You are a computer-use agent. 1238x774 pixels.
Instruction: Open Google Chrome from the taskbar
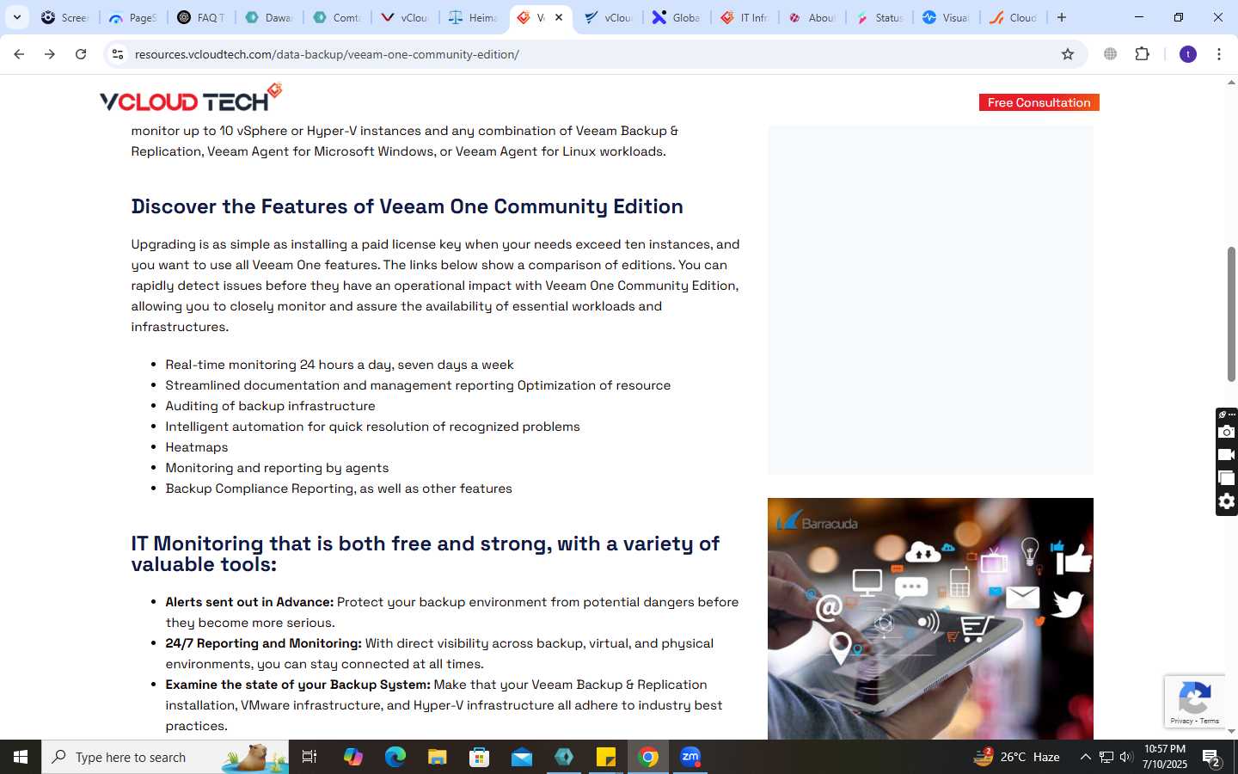click(648, 757)
